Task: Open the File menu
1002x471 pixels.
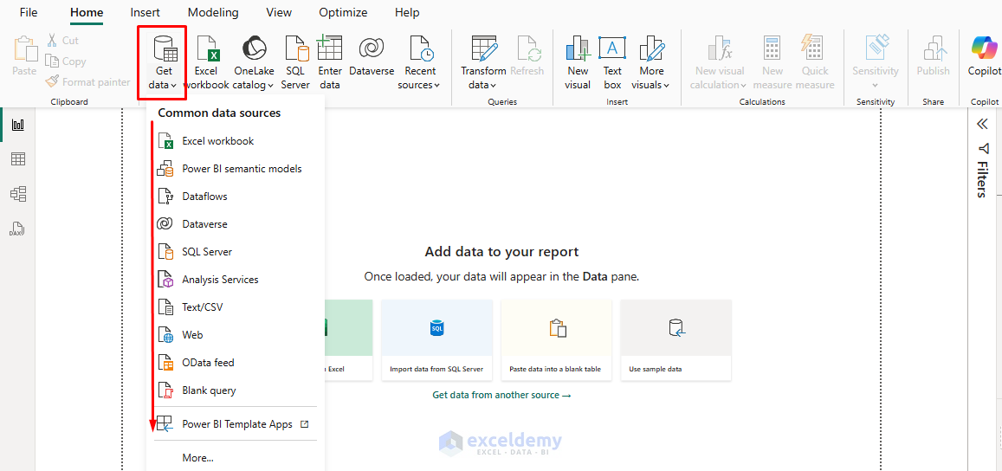Action: tap(29, 12)
